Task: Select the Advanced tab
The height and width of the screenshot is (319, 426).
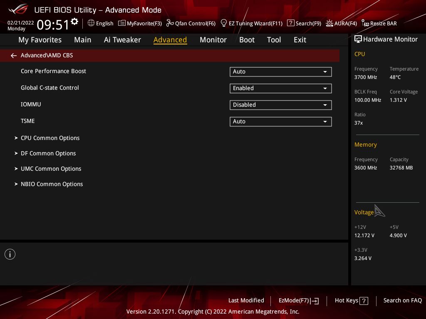Action: [x=170, y=40]
